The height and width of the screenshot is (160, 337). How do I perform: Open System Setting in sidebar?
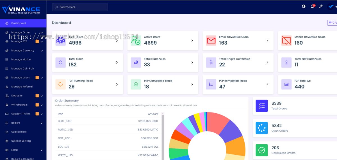(x=23, y=141)
